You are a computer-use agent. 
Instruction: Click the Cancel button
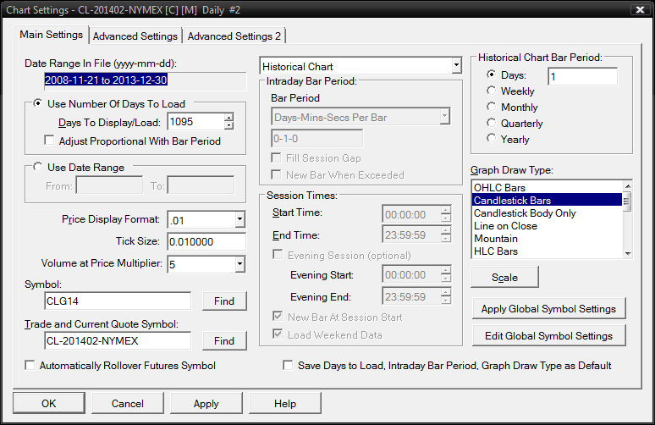[x=128, y=403]
